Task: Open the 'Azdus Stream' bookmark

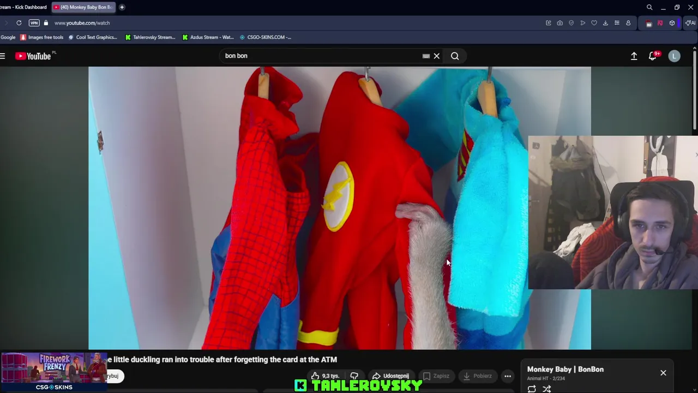Action: (208, 37)
